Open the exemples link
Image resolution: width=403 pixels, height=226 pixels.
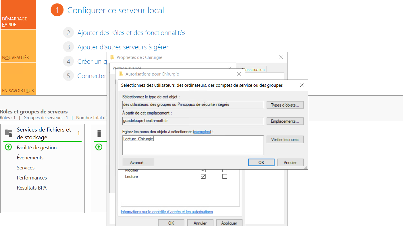(x=202, y=132)
